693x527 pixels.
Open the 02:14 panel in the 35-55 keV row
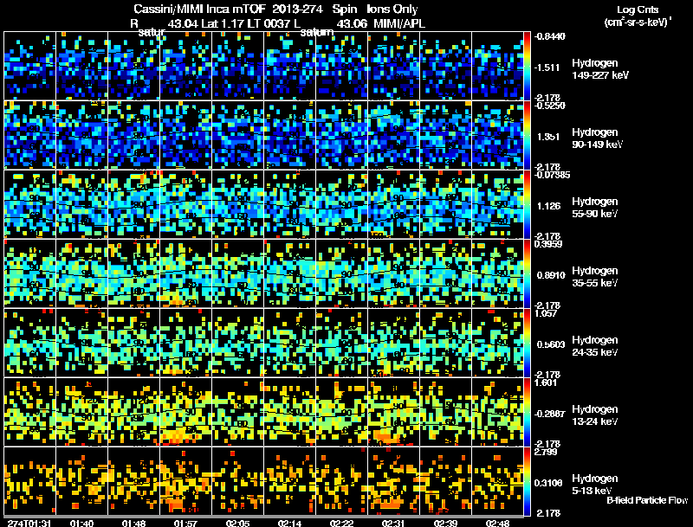pos(289,273)
